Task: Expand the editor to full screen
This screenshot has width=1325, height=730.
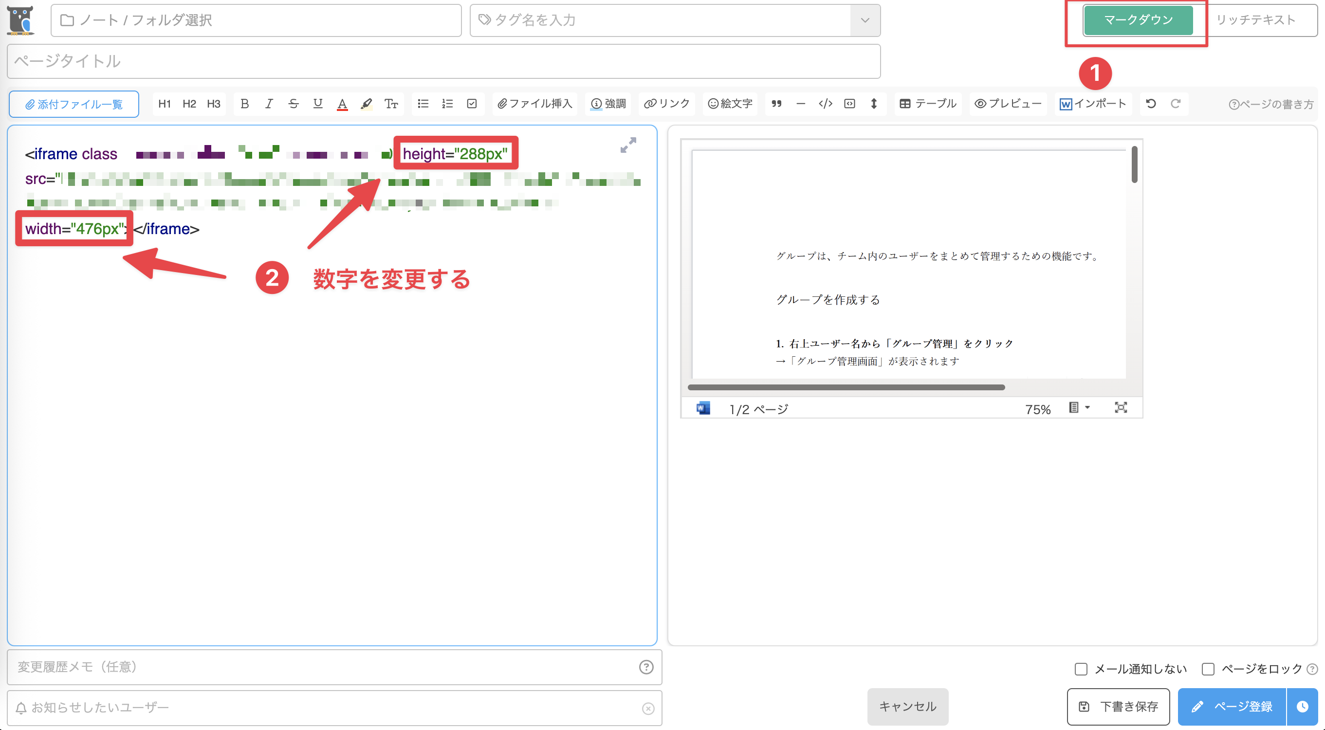Action: point(628,146)
